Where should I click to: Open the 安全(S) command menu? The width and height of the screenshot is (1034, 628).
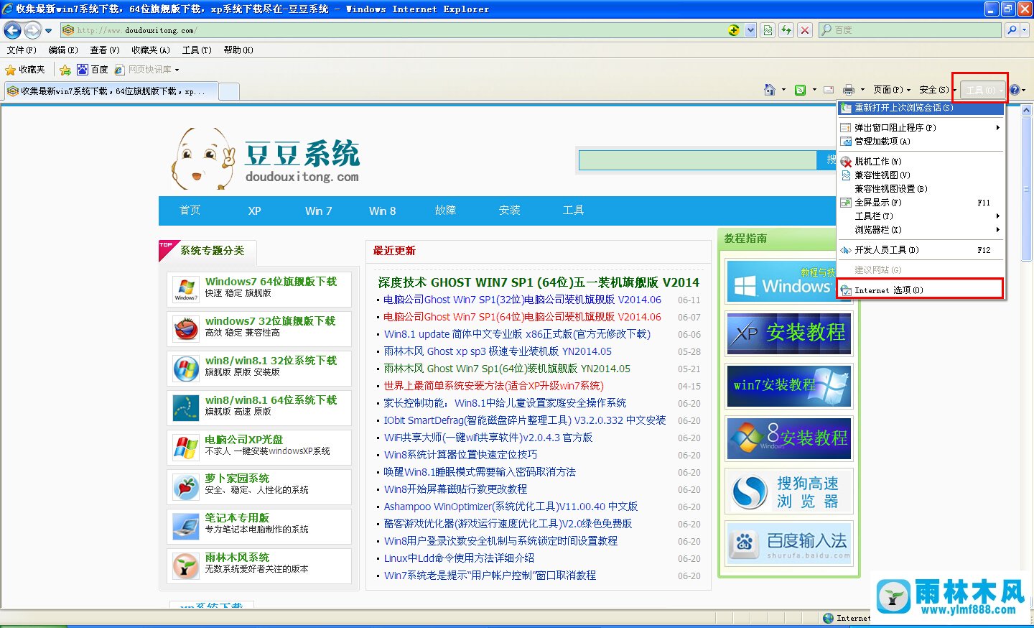coord(937,90)
